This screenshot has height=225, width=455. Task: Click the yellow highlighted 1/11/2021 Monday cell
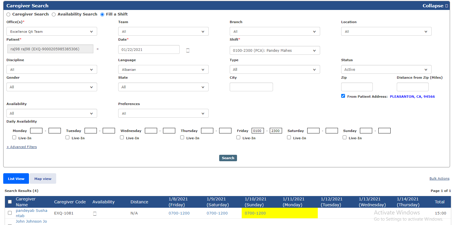pyautogui.click(x=298, y=213)
